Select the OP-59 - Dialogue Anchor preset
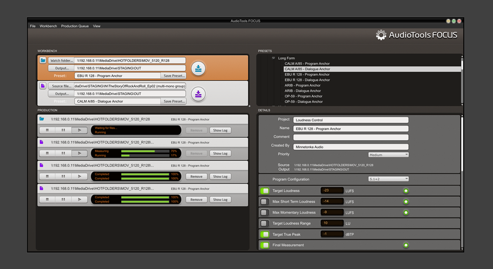The width and height of the screenshot is (493, 269). pyautogui.click(x=304, y=101)
